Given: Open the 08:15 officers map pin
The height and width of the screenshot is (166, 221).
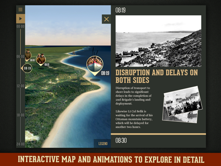Looking at the screenshot, I should (41, 59).
